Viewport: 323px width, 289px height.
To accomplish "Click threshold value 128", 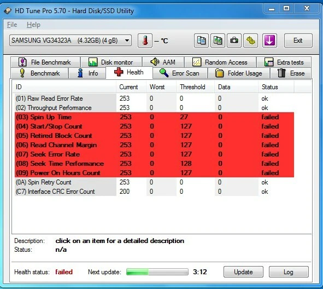I will point(186,163).
